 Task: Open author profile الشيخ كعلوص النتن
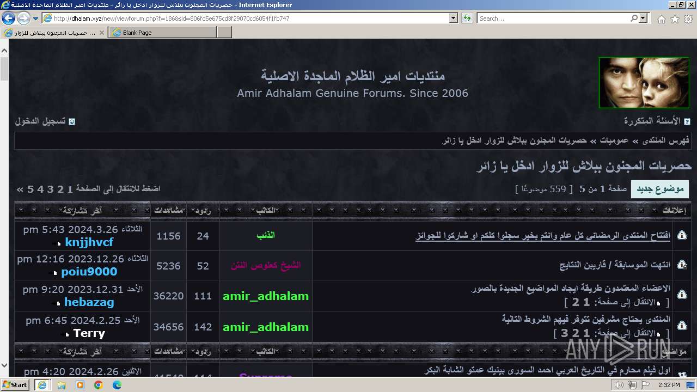pos(266,265)
